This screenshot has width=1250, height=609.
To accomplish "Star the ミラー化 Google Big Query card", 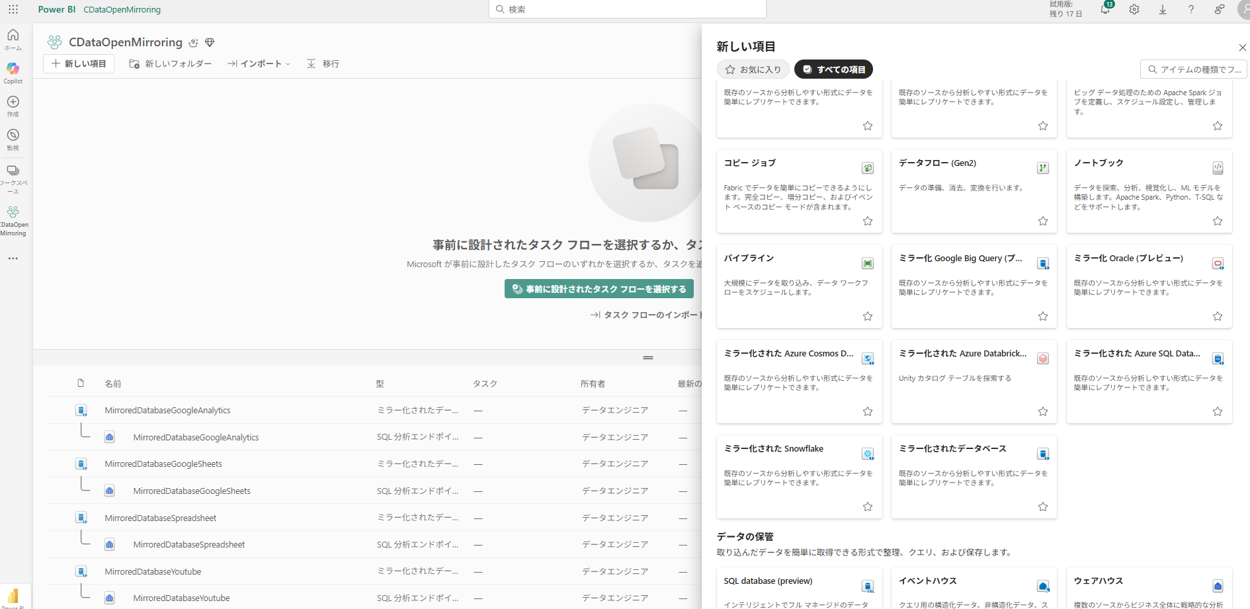I will click(x=1043, y=316).
